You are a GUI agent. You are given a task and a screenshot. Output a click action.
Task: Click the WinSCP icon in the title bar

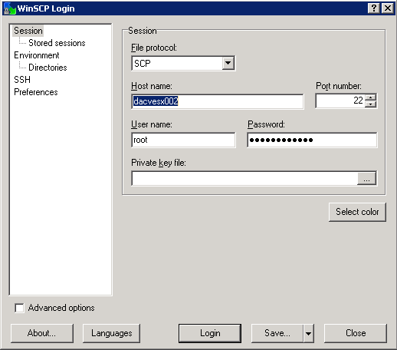coord(10,8)
